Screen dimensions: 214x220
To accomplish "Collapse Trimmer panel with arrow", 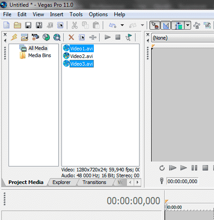I will click(148, 40).
